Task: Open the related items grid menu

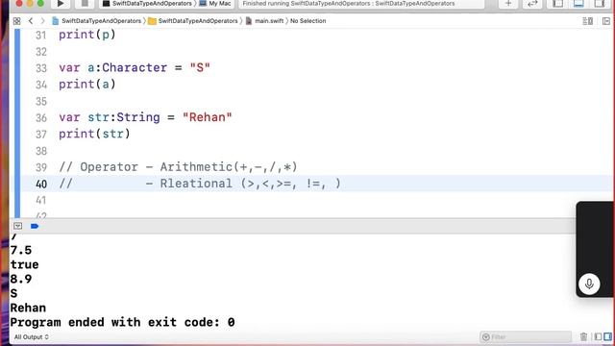Action: 17,21
